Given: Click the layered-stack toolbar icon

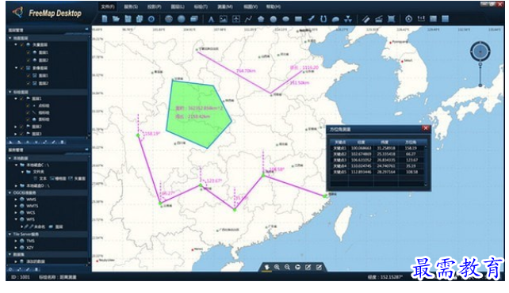Looking at the screenshot, I should (193, 19).
